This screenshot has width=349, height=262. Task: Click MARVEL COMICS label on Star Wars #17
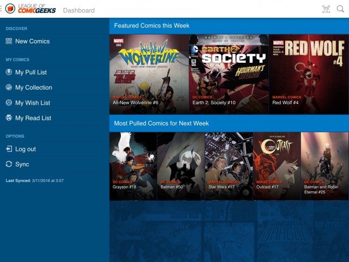pyautogui.click(x=223, y=182)
